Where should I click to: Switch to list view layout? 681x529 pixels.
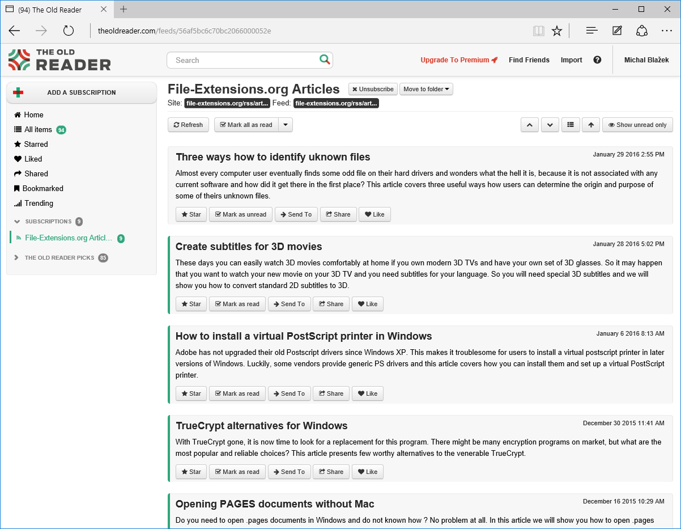[x=571, y=125]
